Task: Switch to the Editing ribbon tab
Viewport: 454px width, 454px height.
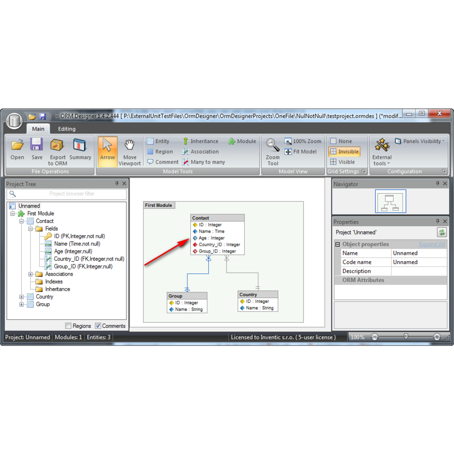Action: coord(67,129)
